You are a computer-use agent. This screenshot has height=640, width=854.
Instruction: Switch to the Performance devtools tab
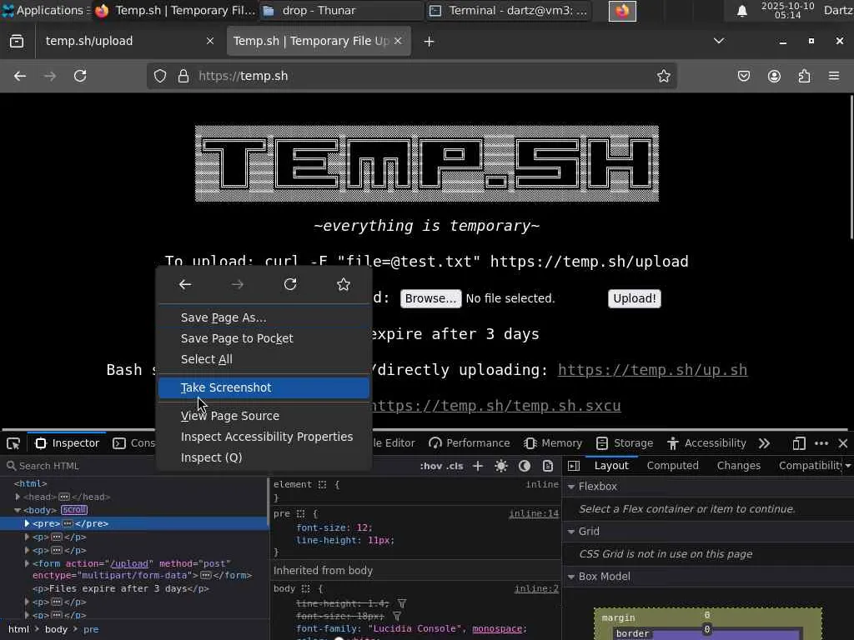click(470, 443)
